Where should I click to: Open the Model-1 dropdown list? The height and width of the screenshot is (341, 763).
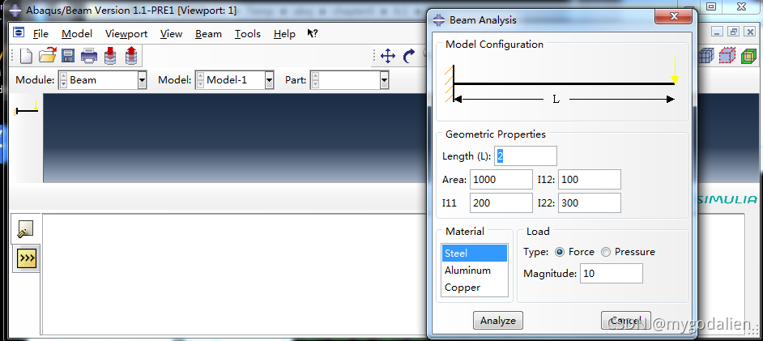[x=268, y=80]
